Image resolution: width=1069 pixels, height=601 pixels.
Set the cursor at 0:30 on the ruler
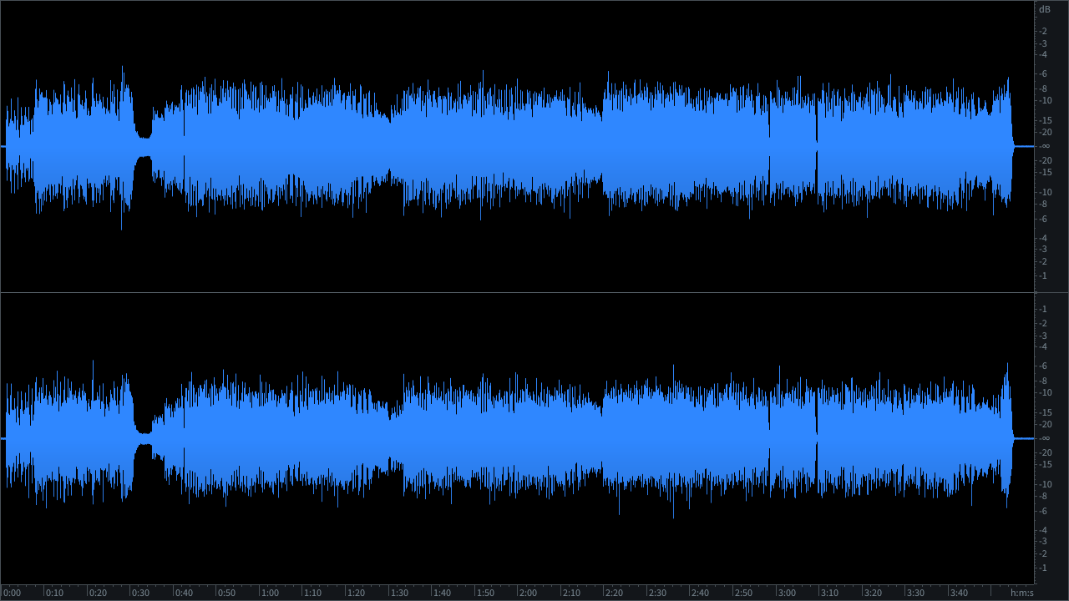tap(140, 593)
